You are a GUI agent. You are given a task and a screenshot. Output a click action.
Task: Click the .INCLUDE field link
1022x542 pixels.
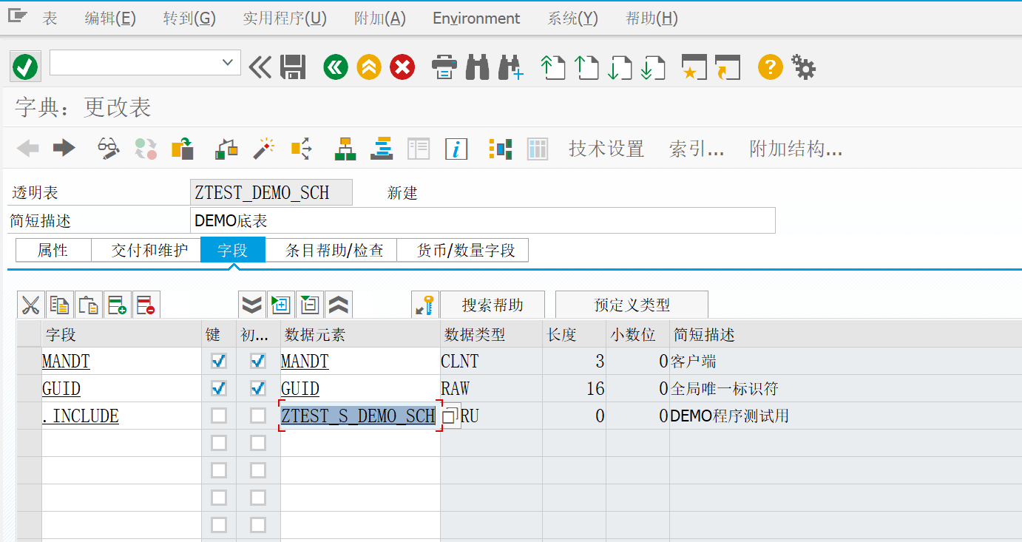[81, 416]
